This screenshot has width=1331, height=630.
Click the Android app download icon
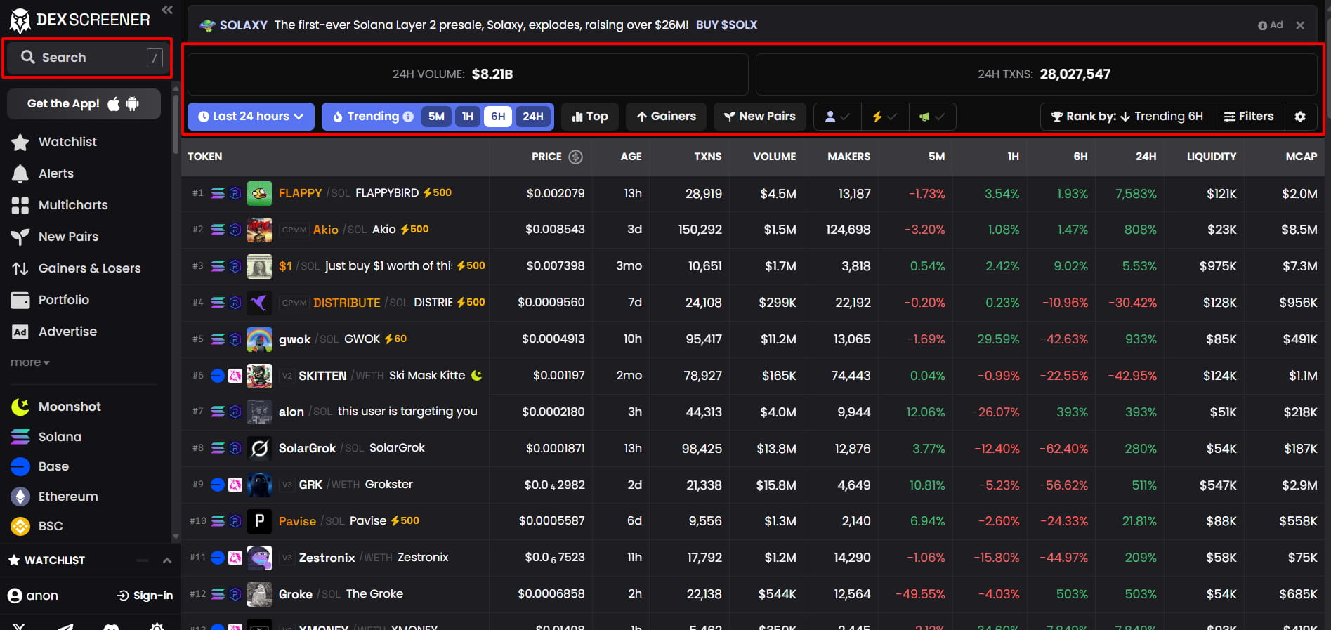[x=132, y=104]
